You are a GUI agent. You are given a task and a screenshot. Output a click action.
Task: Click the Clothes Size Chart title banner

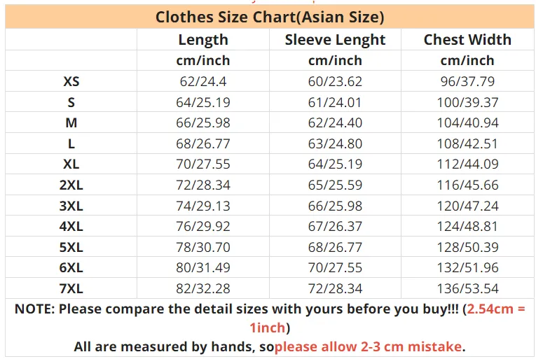tap(270, 17)
